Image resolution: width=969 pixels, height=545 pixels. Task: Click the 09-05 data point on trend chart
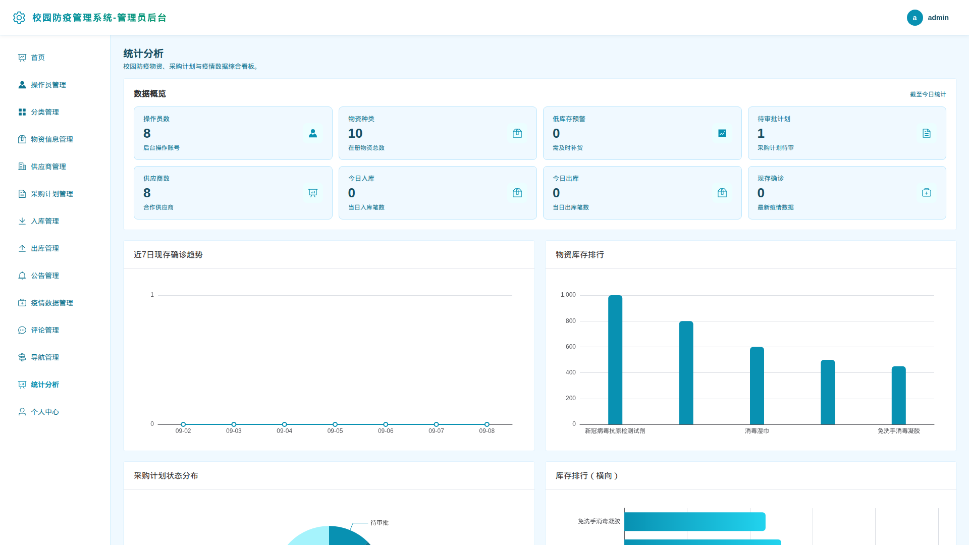[335, 424]
